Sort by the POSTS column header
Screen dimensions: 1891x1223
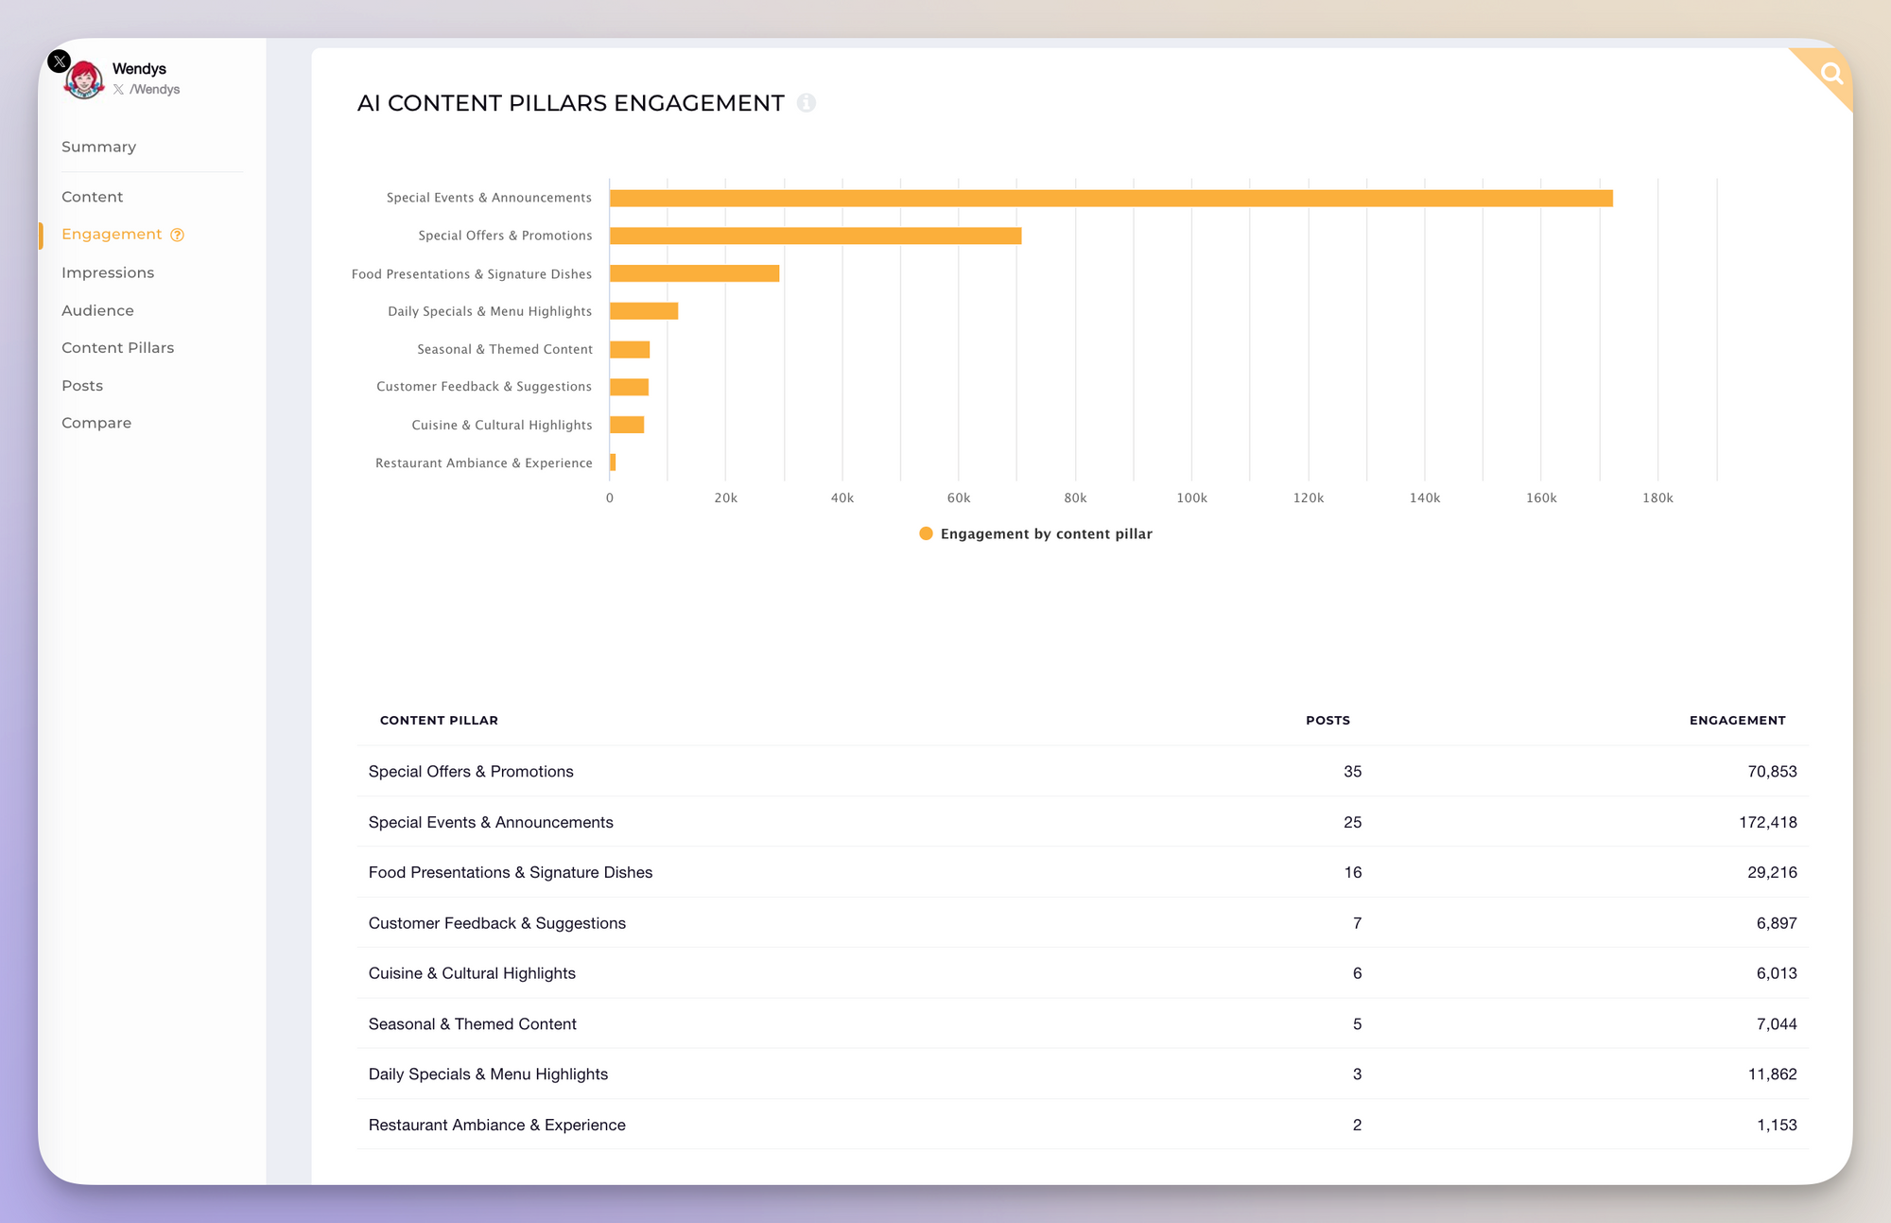(x=1328, y=721)
